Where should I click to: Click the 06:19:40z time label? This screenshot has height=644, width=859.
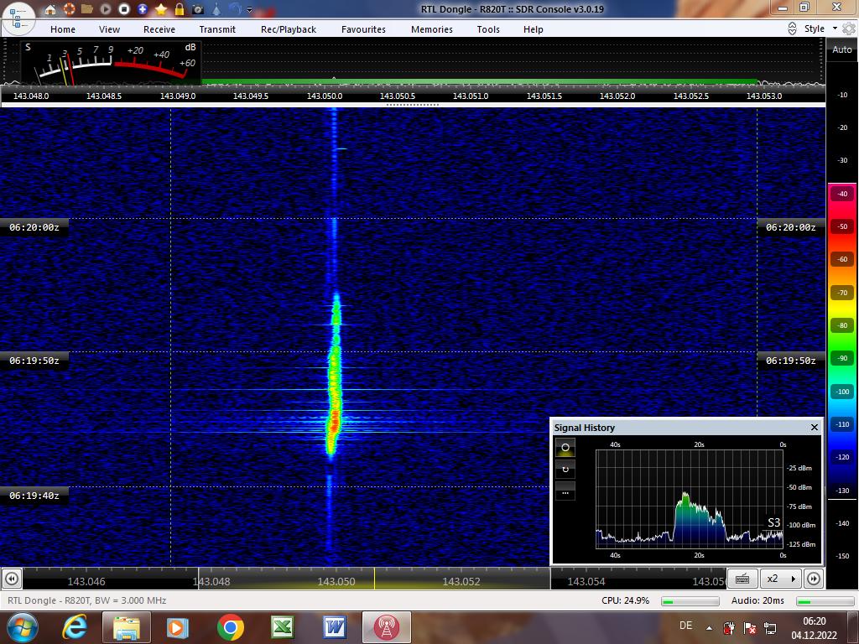pos(34,496)
